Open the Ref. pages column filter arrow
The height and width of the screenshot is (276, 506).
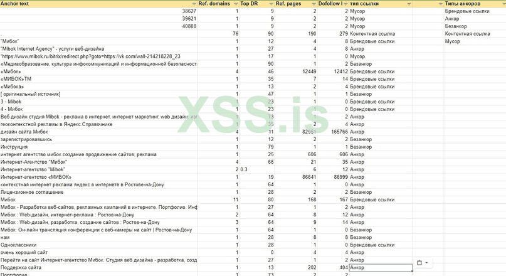314,4
